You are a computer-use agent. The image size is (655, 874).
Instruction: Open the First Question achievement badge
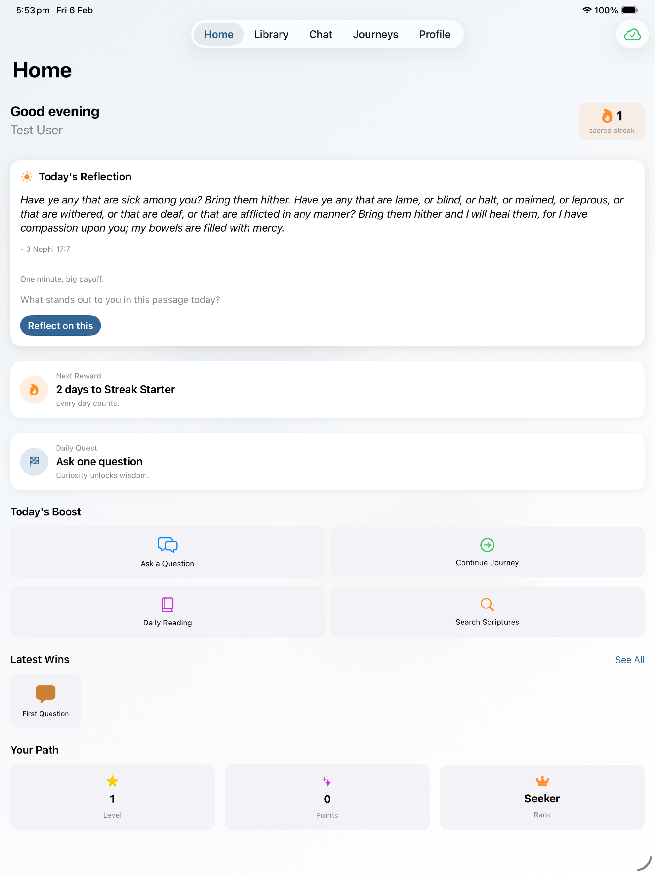coord(46,701)
